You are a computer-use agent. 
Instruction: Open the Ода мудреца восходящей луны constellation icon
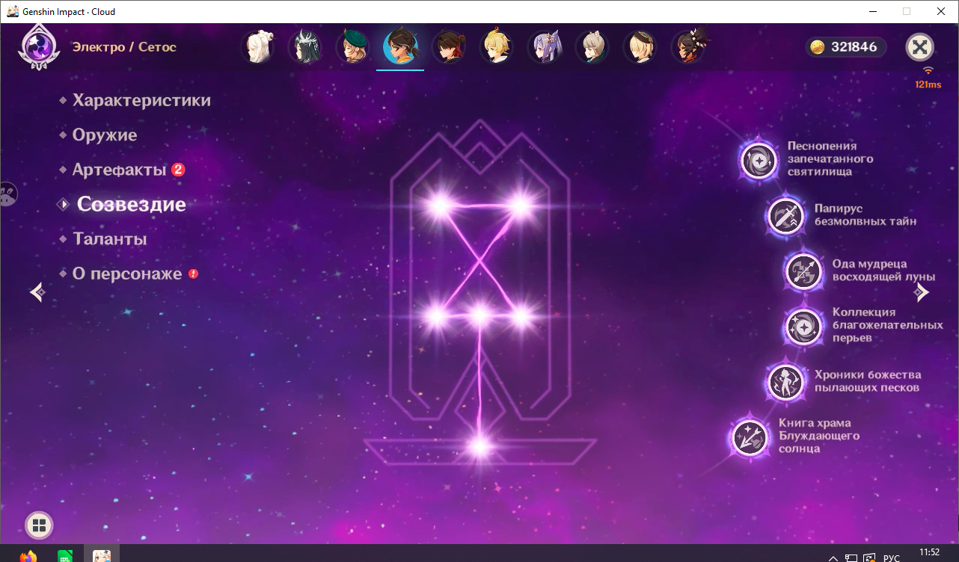(804, 271)
